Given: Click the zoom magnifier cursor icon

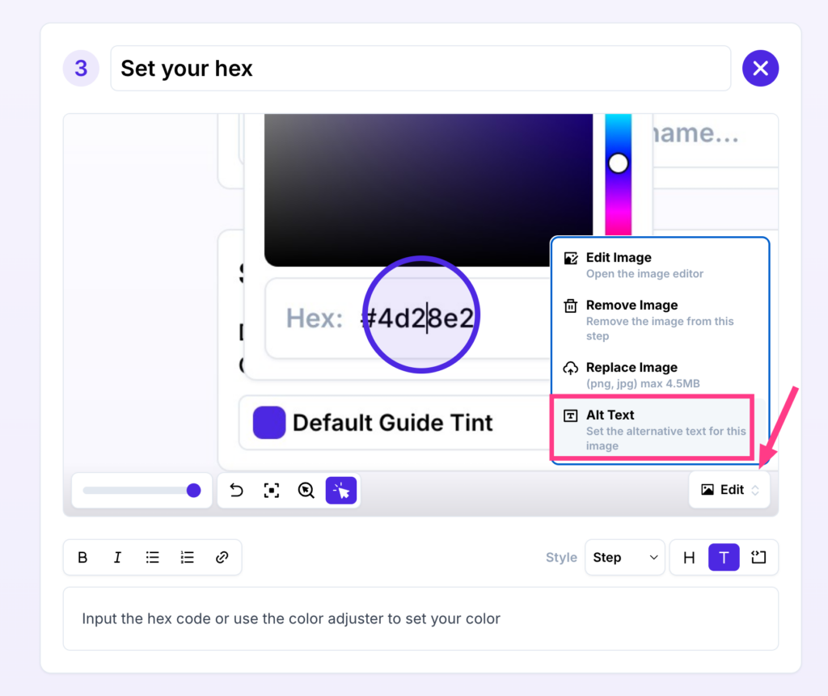Looking at the screenshot, I should point(306,491).
